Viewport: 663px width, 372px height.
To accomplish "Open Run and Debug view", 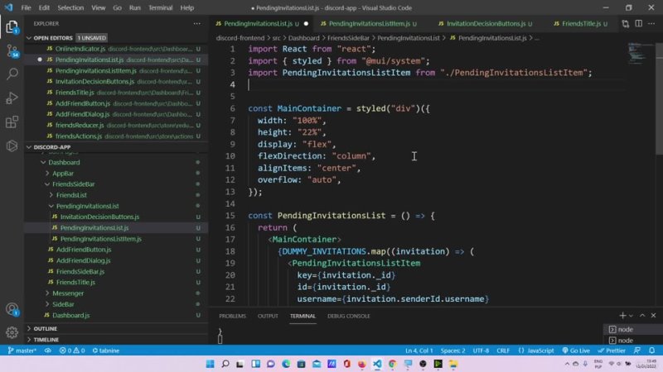I will pyautogui.click(x=12, y=98).
